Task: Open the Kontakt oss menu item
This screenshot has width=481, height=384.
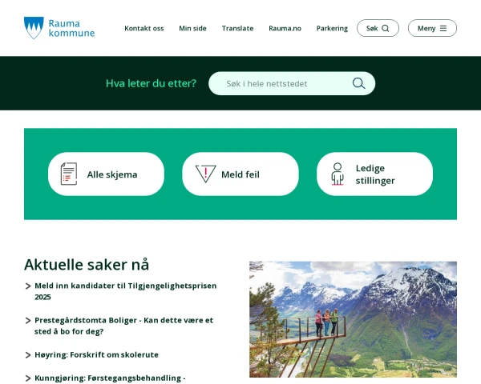Action: click(143, 28)
